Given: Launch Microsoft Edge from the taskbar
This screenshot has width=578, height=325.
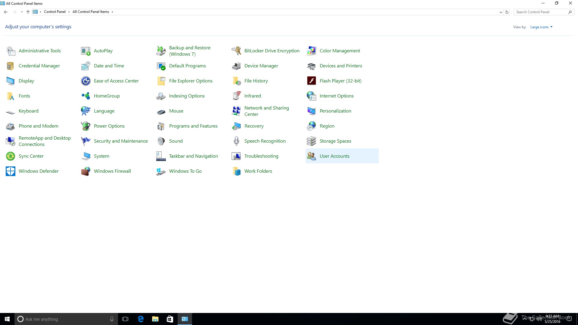Looking at the screenshot, I should tap(140, 319).
